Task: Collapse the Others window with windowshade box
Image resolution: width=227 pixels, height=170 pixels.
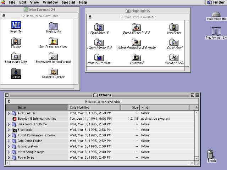Action: (197, 95)
